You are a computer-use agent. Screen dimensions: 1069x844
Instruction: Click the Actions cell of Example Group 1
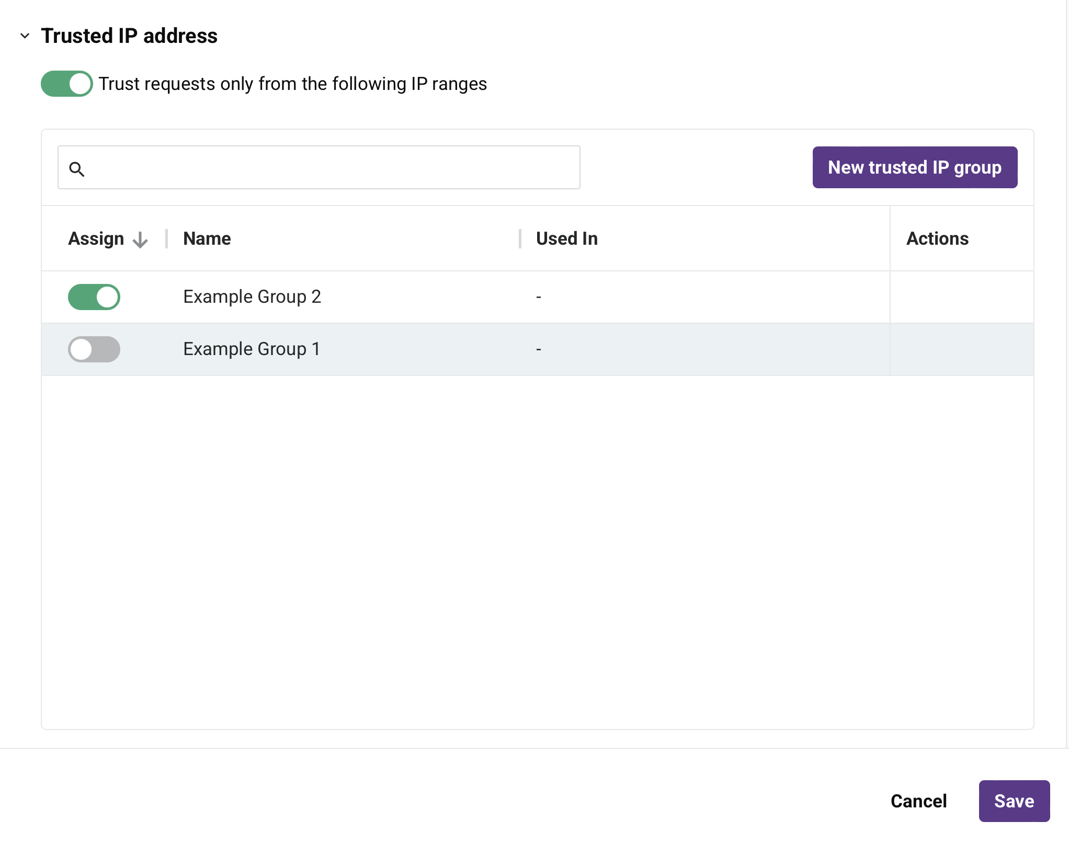(x=961, y=349)
